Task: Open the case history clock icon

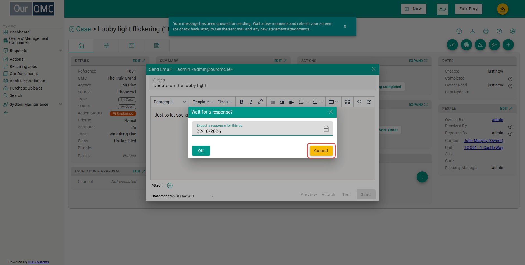Action: 499,31
